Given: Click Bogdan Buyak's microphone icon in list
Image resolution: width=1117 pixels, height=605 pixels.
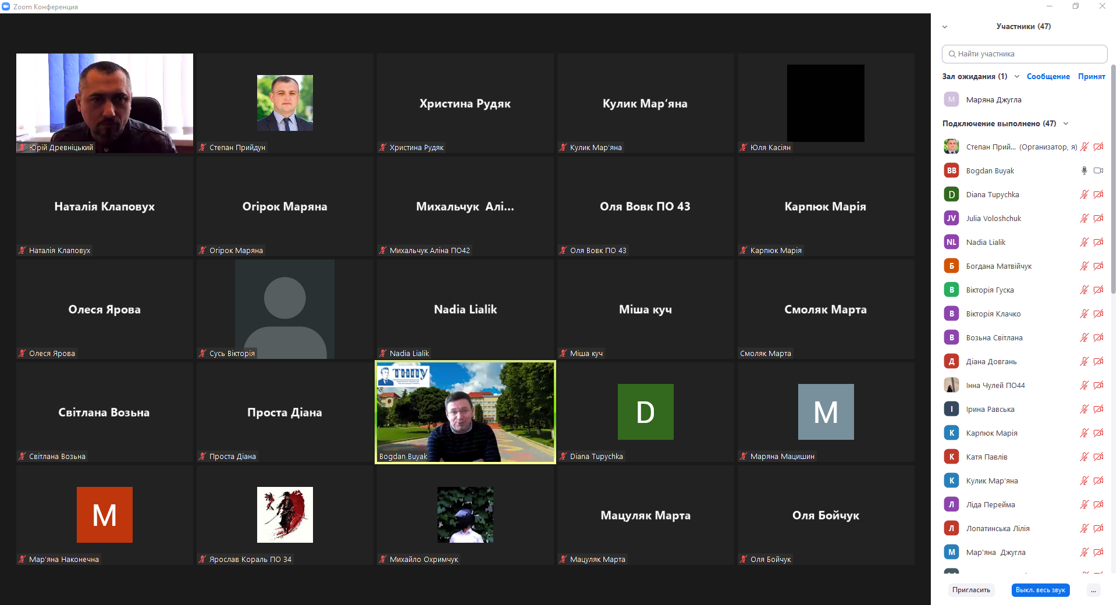Looking at the screenshot, I should click(1084, 170).
